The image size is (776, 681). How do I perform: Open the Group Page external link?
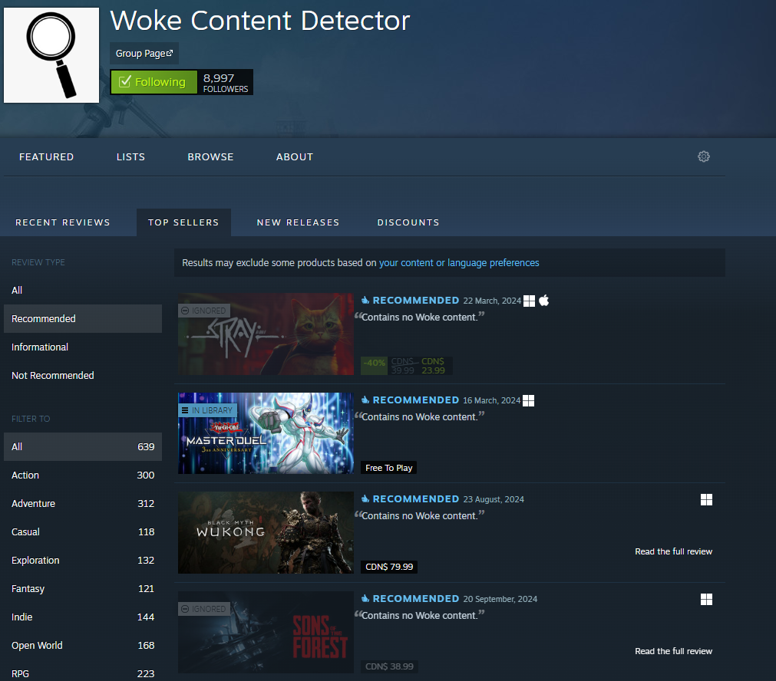click(x=144, y=54)
